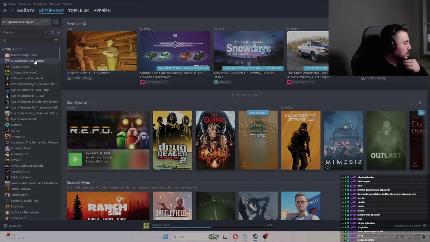Open OUTLAST game cover

tap(386, 140)
